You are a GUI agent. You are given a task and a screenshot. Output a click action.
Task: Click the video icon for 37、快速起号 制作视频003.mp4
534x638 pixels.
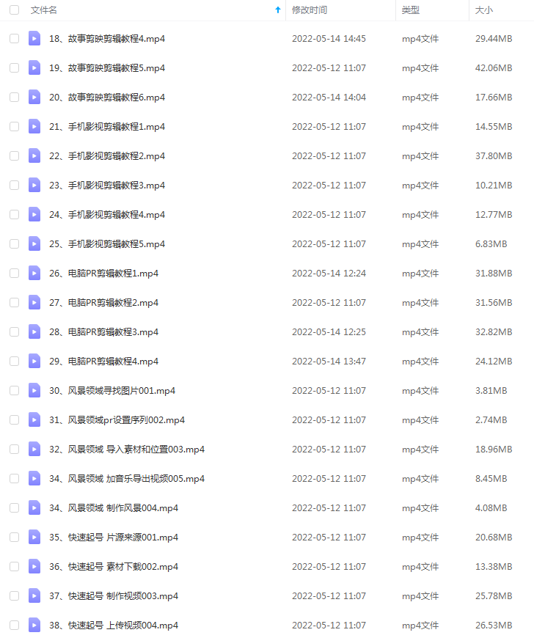tap(34, 595)
